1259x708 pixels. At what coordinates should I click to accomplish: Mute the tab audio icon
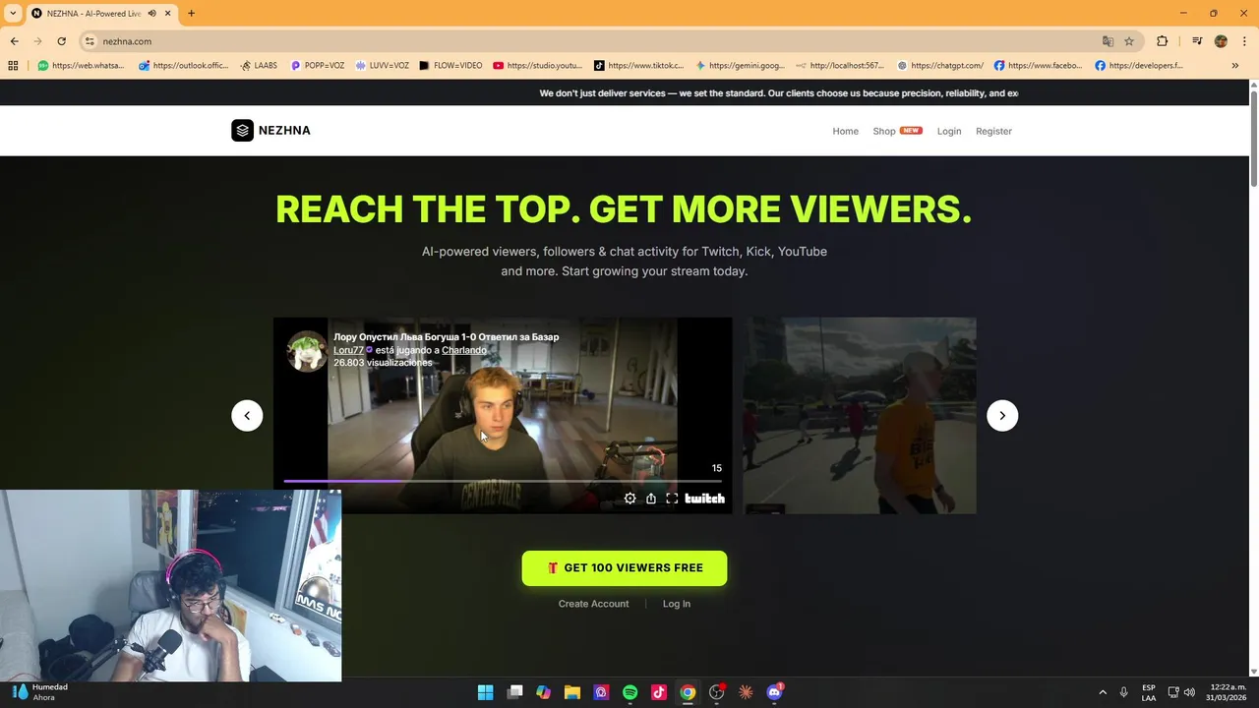[151, 13]
